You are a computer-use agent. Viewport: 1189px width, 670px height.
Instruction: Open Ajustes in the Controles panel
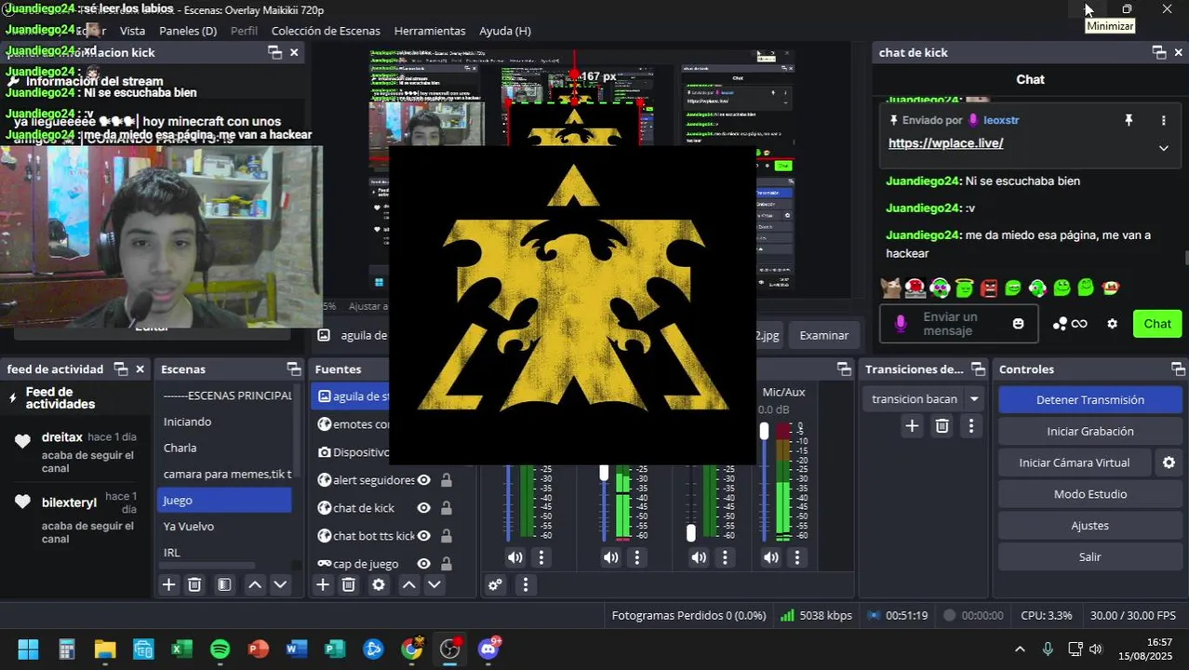[1089, 526]
